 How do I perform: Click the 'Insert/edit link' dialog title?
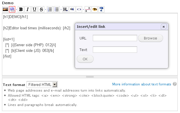click(91, 27)
